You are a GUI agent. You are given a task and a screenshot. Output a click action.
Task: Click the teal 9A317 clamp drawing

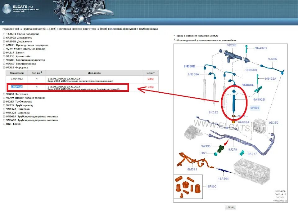[242, 152]
